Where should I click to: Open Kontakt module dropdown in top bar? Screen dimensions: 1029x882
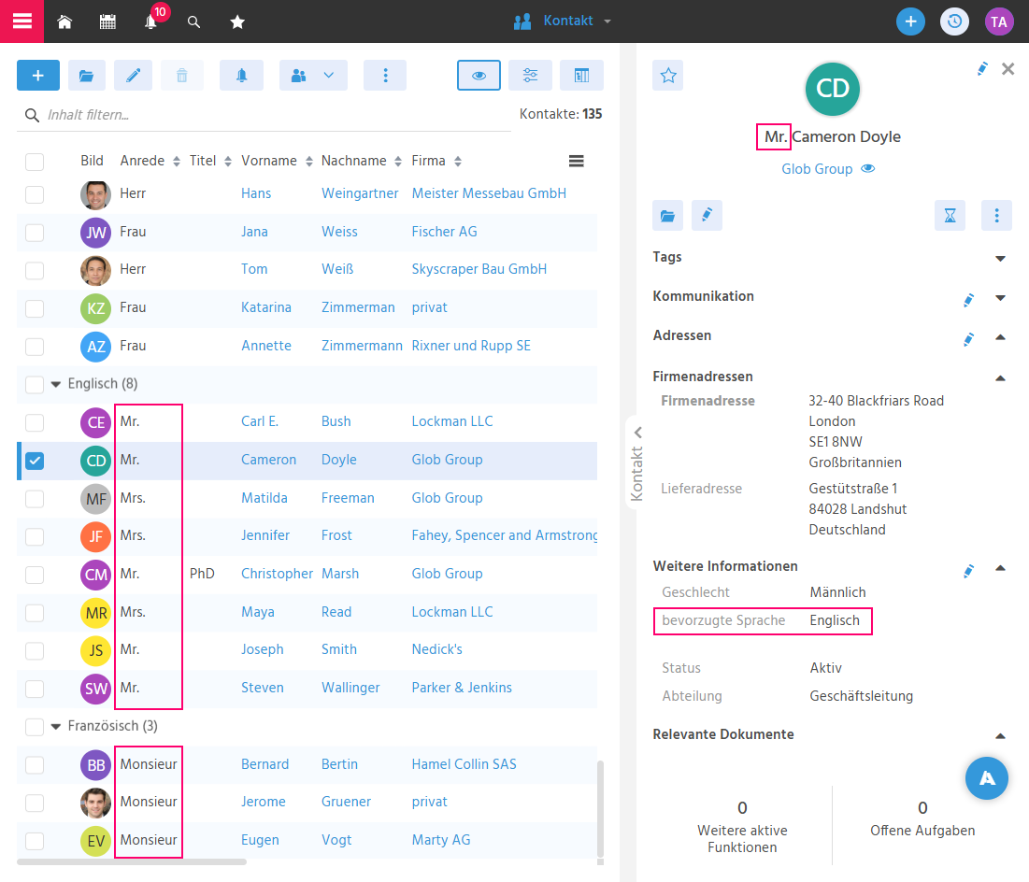pyautogui.click(x=563, y=21)
